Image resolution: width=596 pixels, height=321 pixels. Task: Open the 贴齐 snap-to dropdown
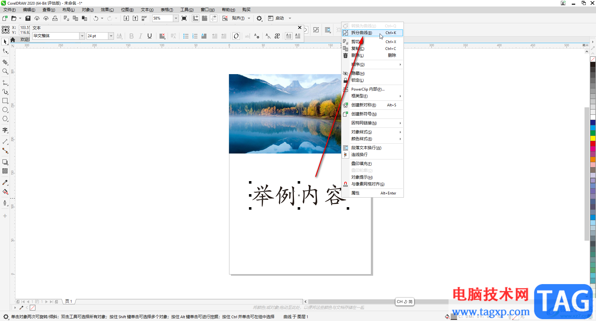(249, 18)
